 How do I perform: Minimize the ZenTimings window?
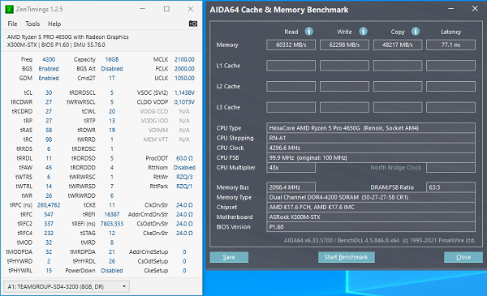click(143, 9)
